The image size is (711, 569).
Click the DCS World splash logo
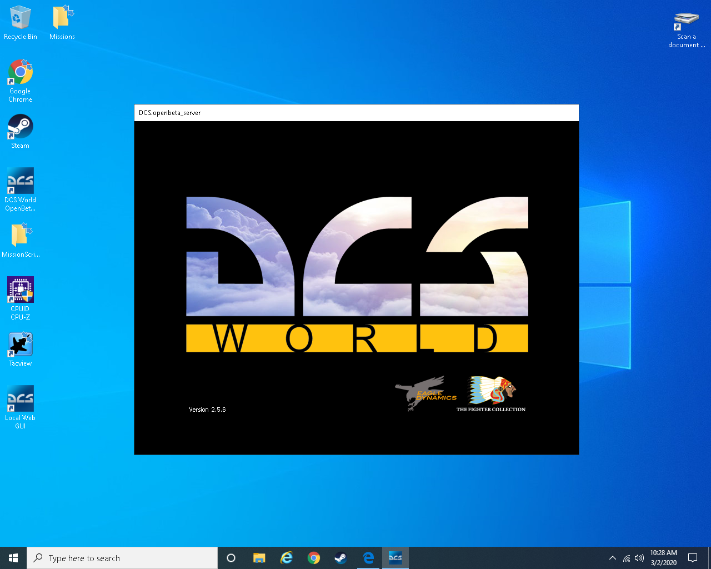click(357, 274)
